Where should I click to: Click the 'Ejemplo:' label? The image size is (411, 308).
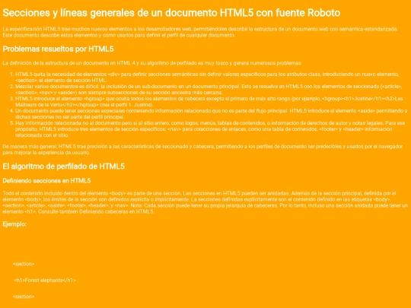(x=14, y=224)
